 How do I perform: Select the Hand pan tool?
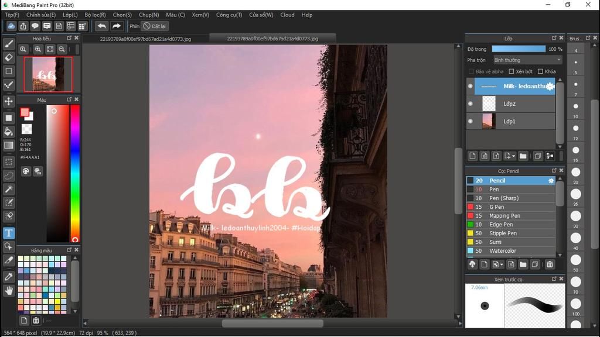pyautogui.click(x=8, y=291)
